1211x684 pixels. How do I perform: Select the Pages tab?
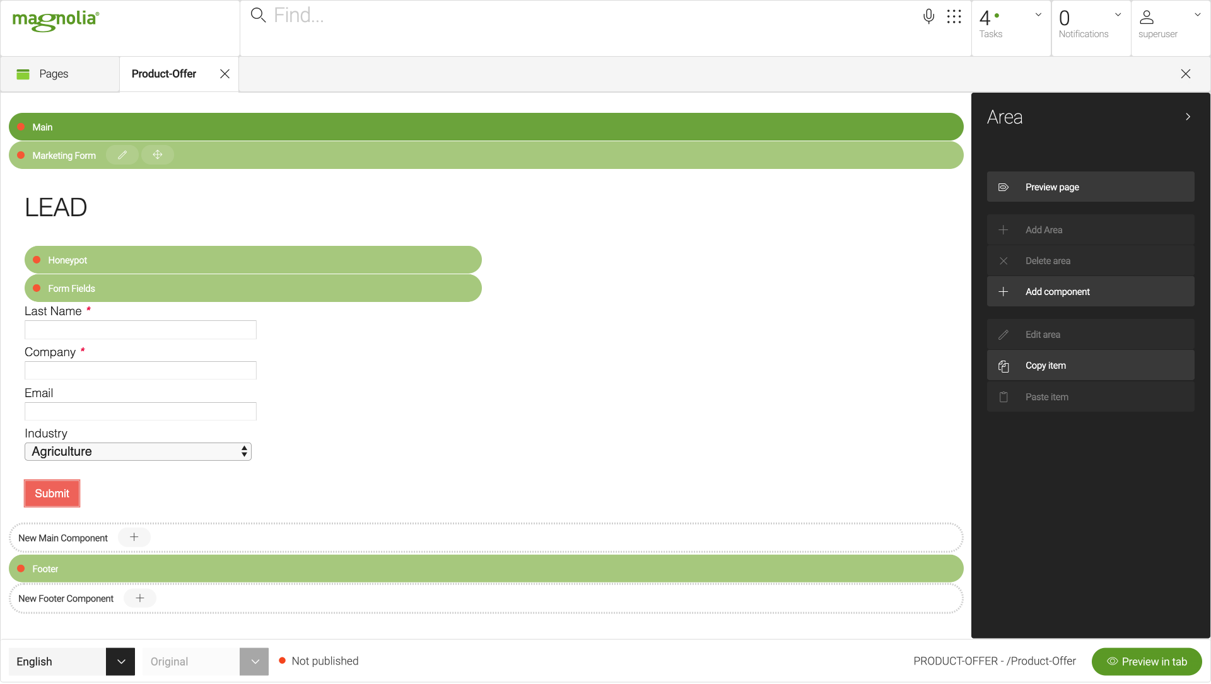[x=53, y=74]
